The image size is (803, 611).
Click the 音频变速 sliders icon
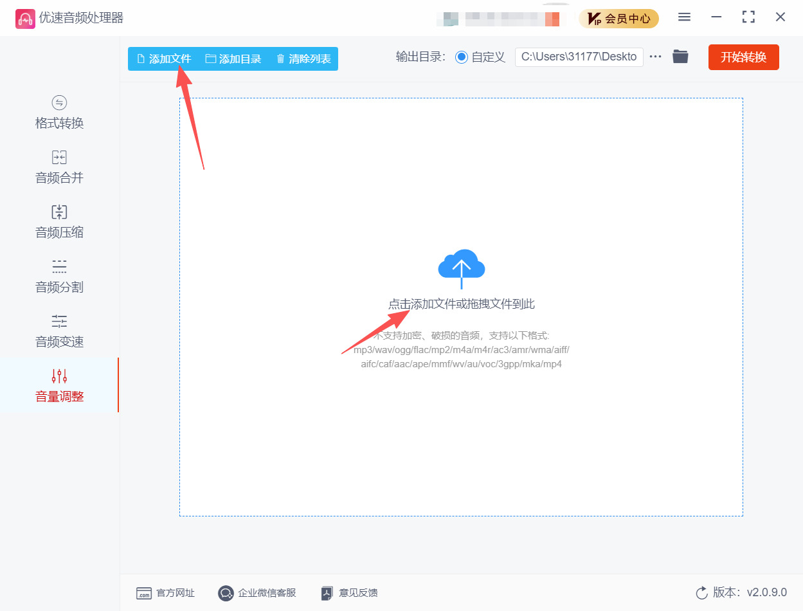[x=59, y=321]
